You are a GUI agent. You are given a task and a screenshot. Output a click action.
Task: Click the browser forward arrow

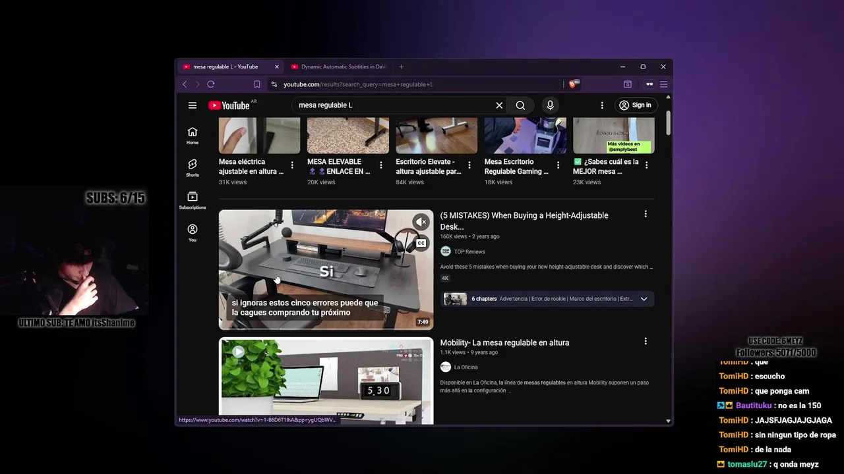(x=197, y=84)
